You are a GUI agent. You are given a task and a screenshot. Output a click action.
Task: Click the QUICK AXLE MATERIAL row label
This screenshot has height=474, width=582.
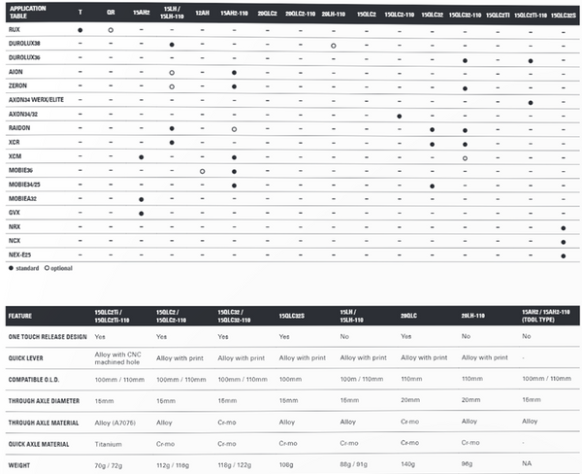[39, 441]
